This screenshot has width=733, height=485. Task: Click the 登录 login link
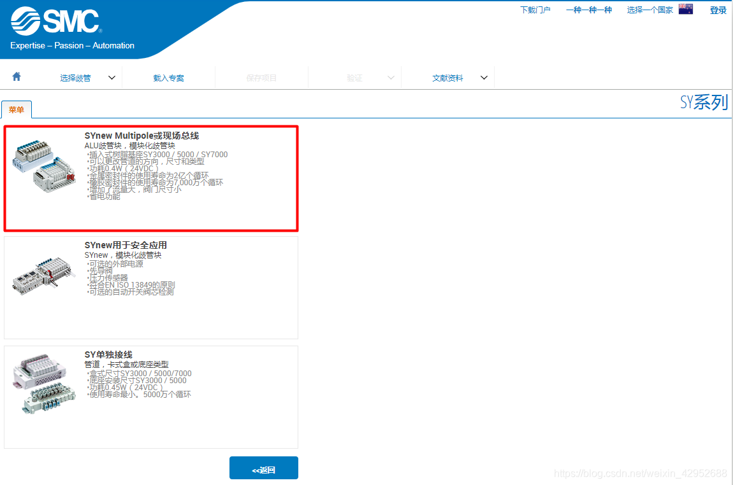[x=718, y=10]
